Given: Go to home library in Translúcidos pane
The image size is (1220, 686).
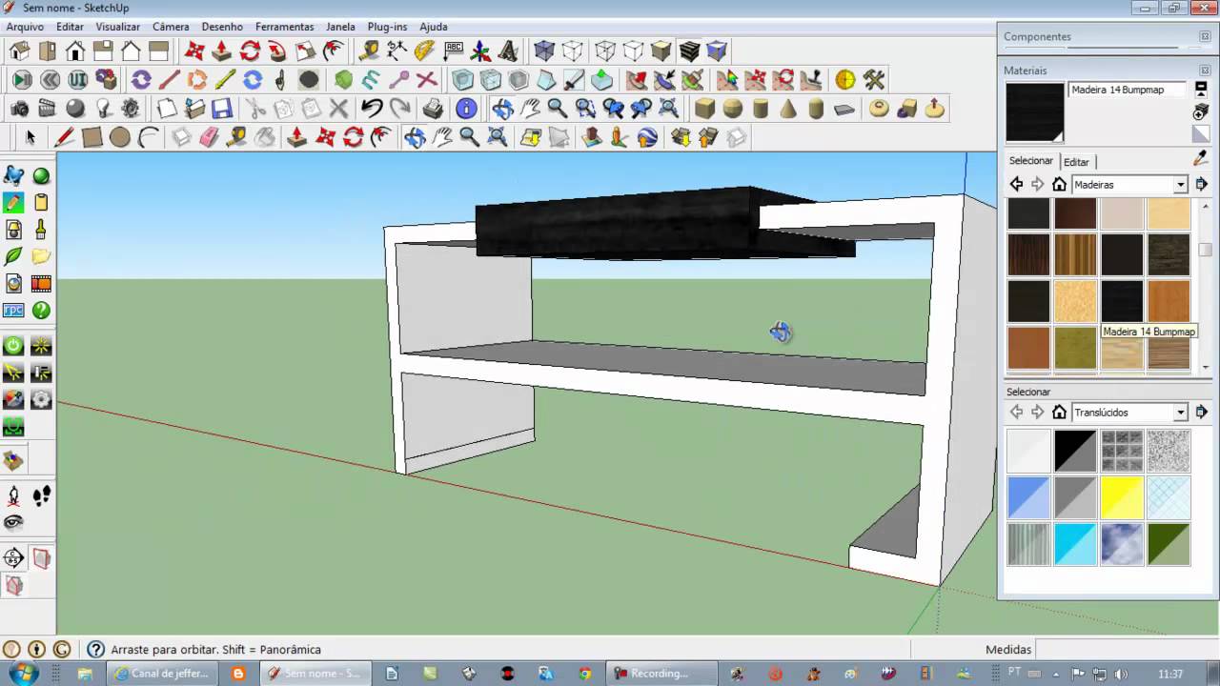Looking at the screenshot, I should click(x=1059, y=412).
